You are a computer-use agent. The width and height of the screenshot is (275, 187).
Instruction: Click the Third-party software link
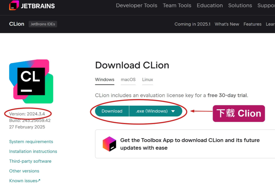click(x=30, y=161)
